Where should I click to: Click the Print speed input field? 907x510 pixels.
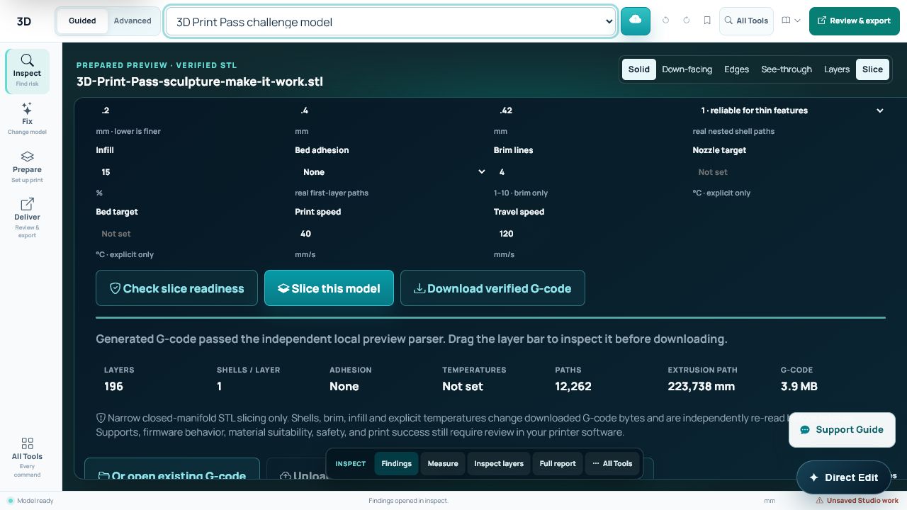coord(390,234)
